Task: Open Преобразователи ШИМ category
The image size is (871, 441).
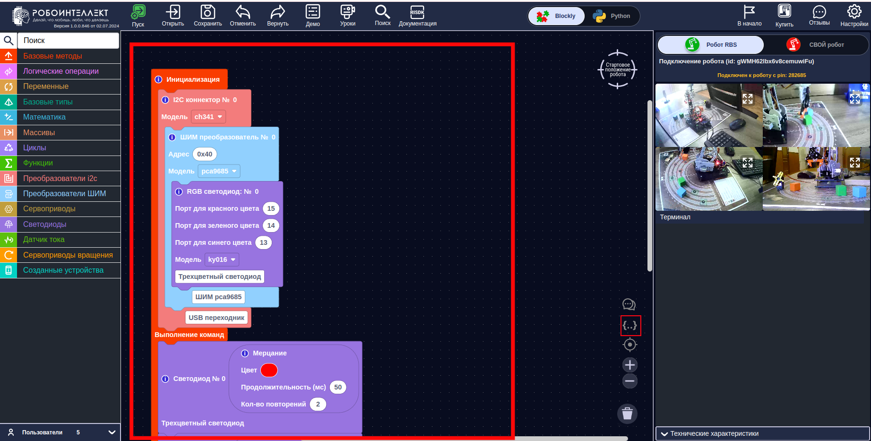Action: click(60, 193)
